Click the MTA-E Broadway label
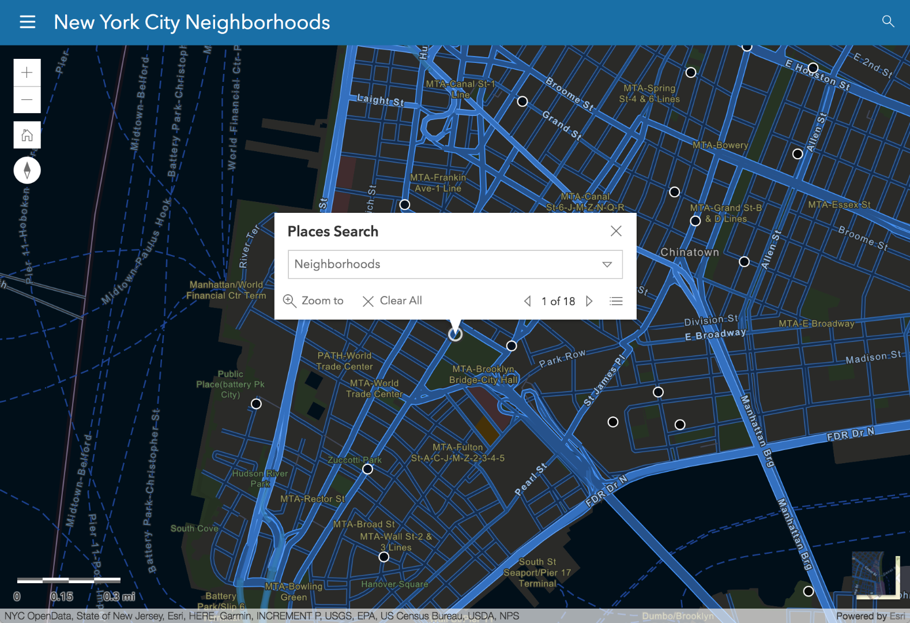 817,324
